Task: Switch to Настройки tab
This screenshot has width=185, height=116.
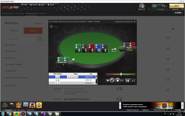Action: tap(43, 14)
